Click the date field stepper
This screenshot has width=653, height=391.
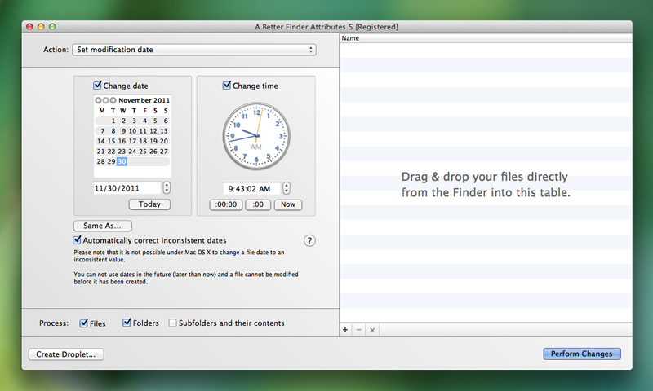pos(167,188)
